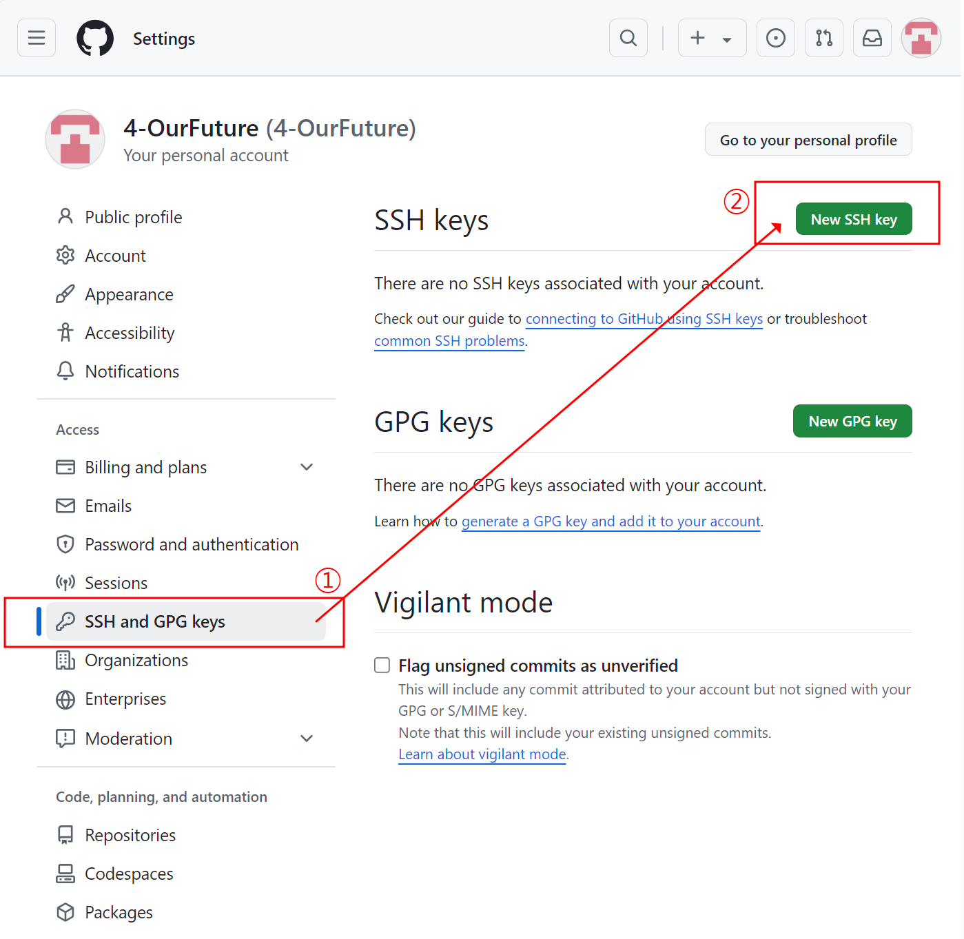Viewport: 964px width, 939px height.
Task: Click the Enterprises globe icon
Action: point(65,699)
